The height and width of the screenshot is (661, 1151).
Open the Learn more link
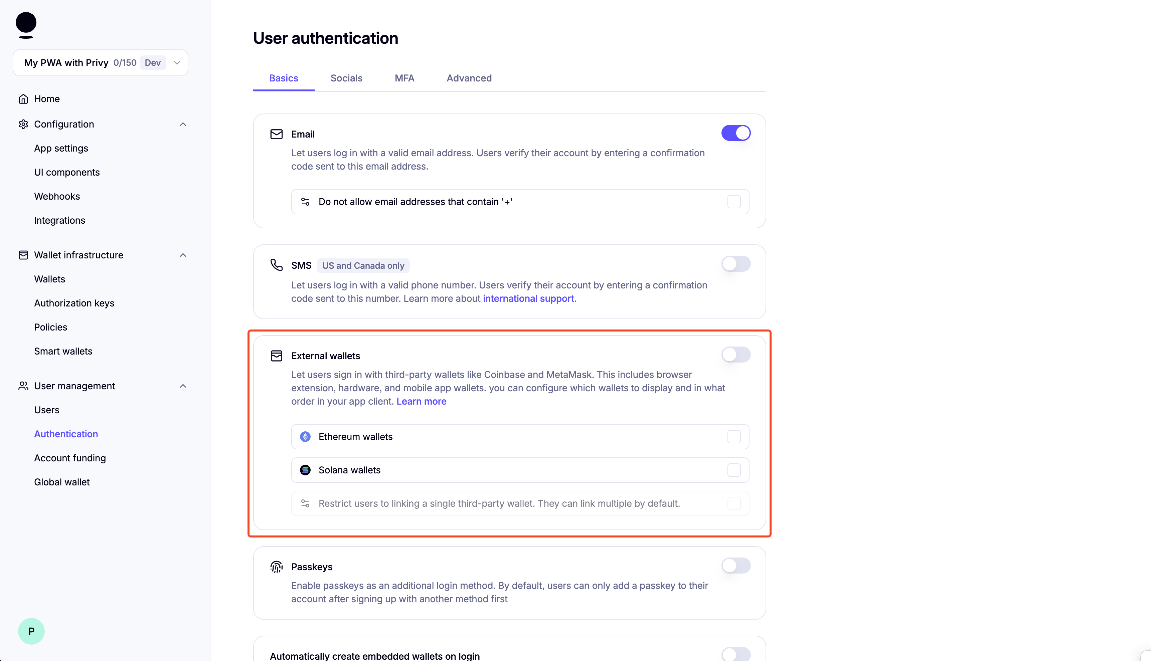(421, 401)
